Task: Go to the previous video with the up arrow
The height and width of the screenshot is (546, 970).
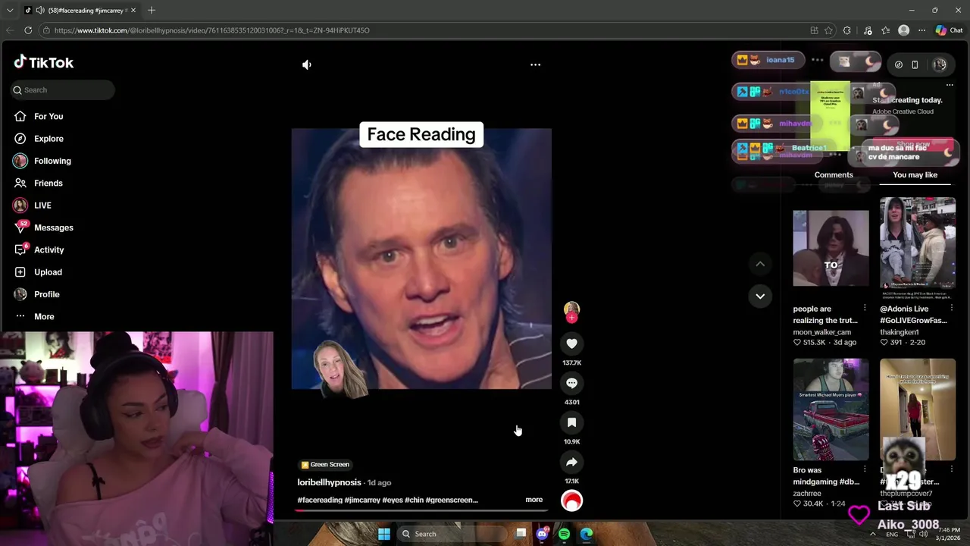Action: point(760,264)
